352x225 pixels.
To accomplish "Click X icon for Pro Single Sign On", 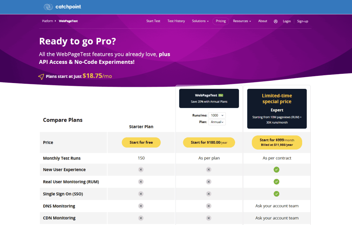I will [x=209, y=194].
